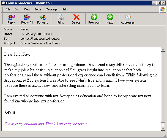Click the Reply All icon
The height and width of the screenshot is (138, 167).
27,19
